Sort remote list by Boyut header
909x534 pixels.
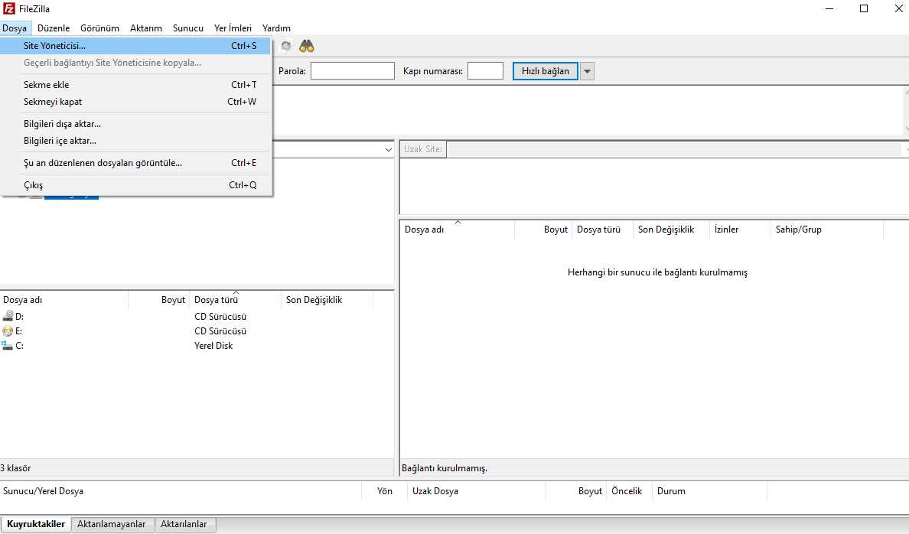click(543, 230)
